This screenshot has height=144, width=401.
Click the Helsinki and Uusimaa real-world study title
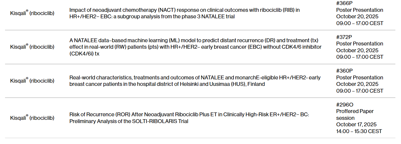pos(195,81)
